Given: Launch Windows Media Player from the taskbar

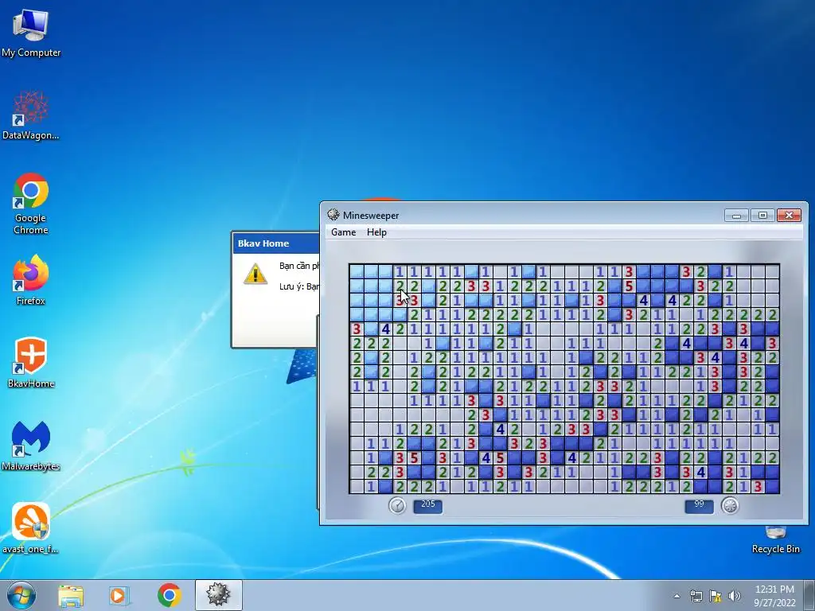Looking at the screenshot, I should coord(119,596).
